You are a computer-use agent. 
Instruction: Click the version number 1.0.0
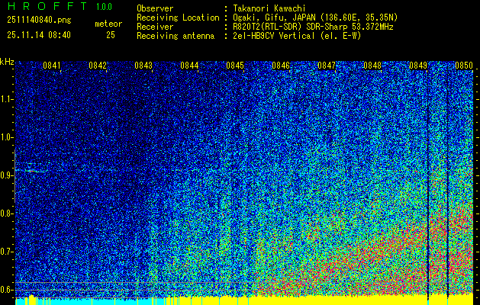(x=104, y=7)
